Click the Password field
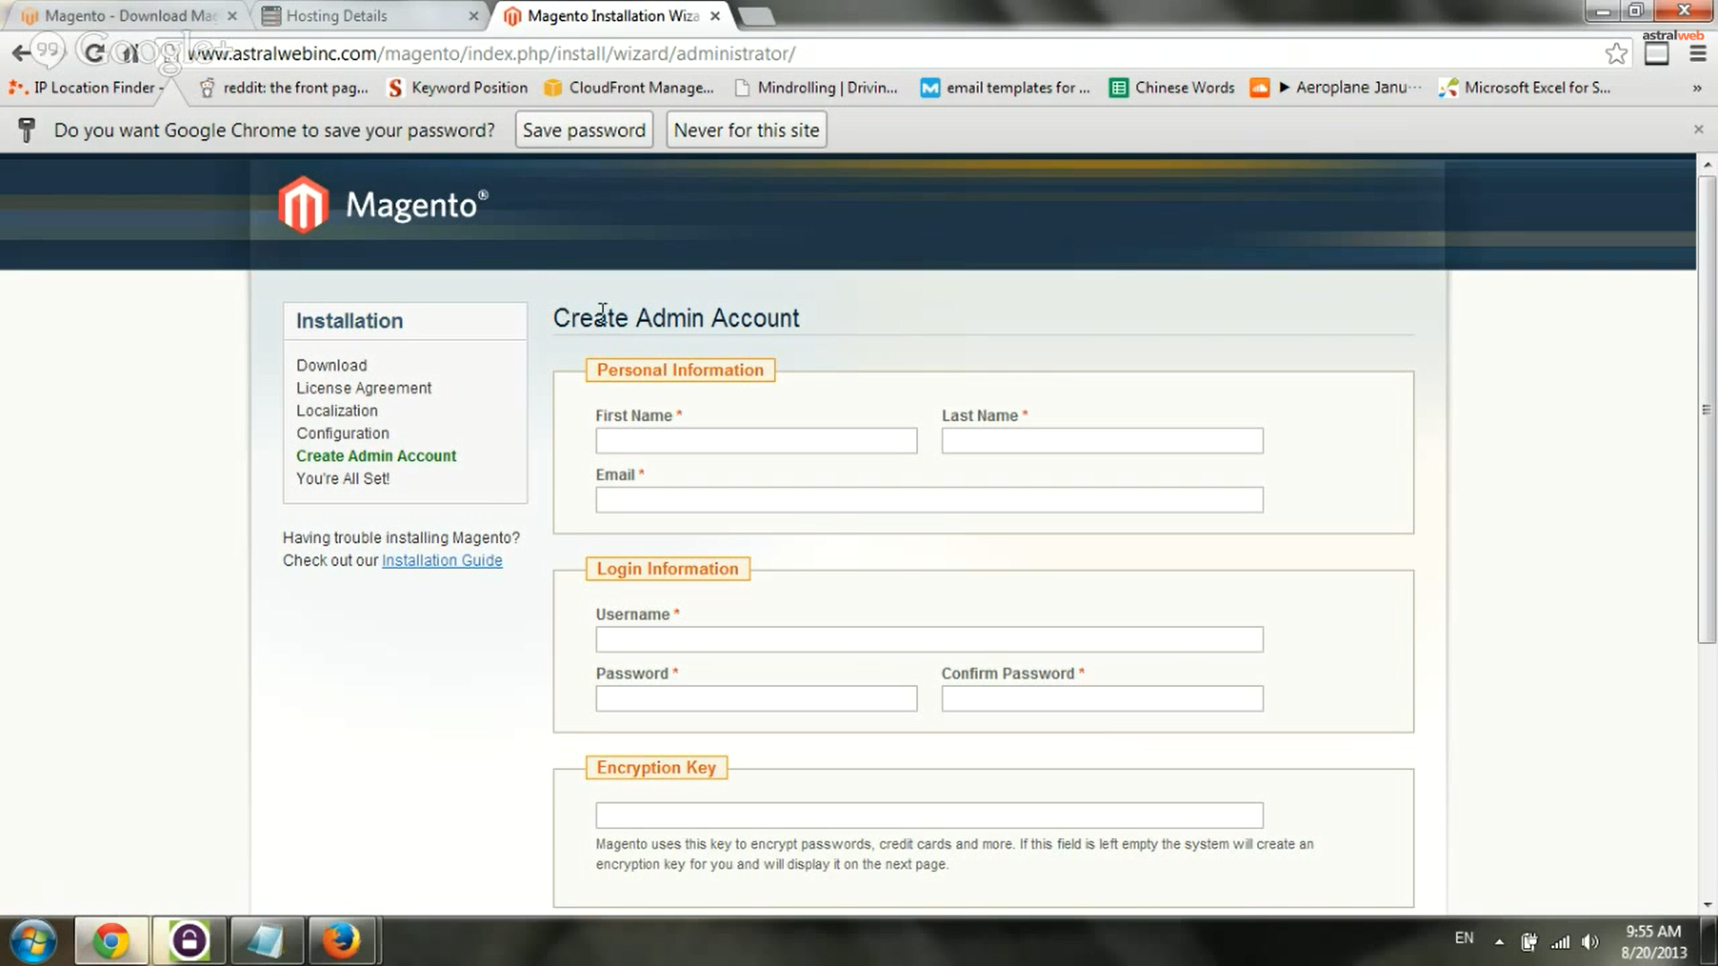The image size is (1718, 966). (756, 699)
